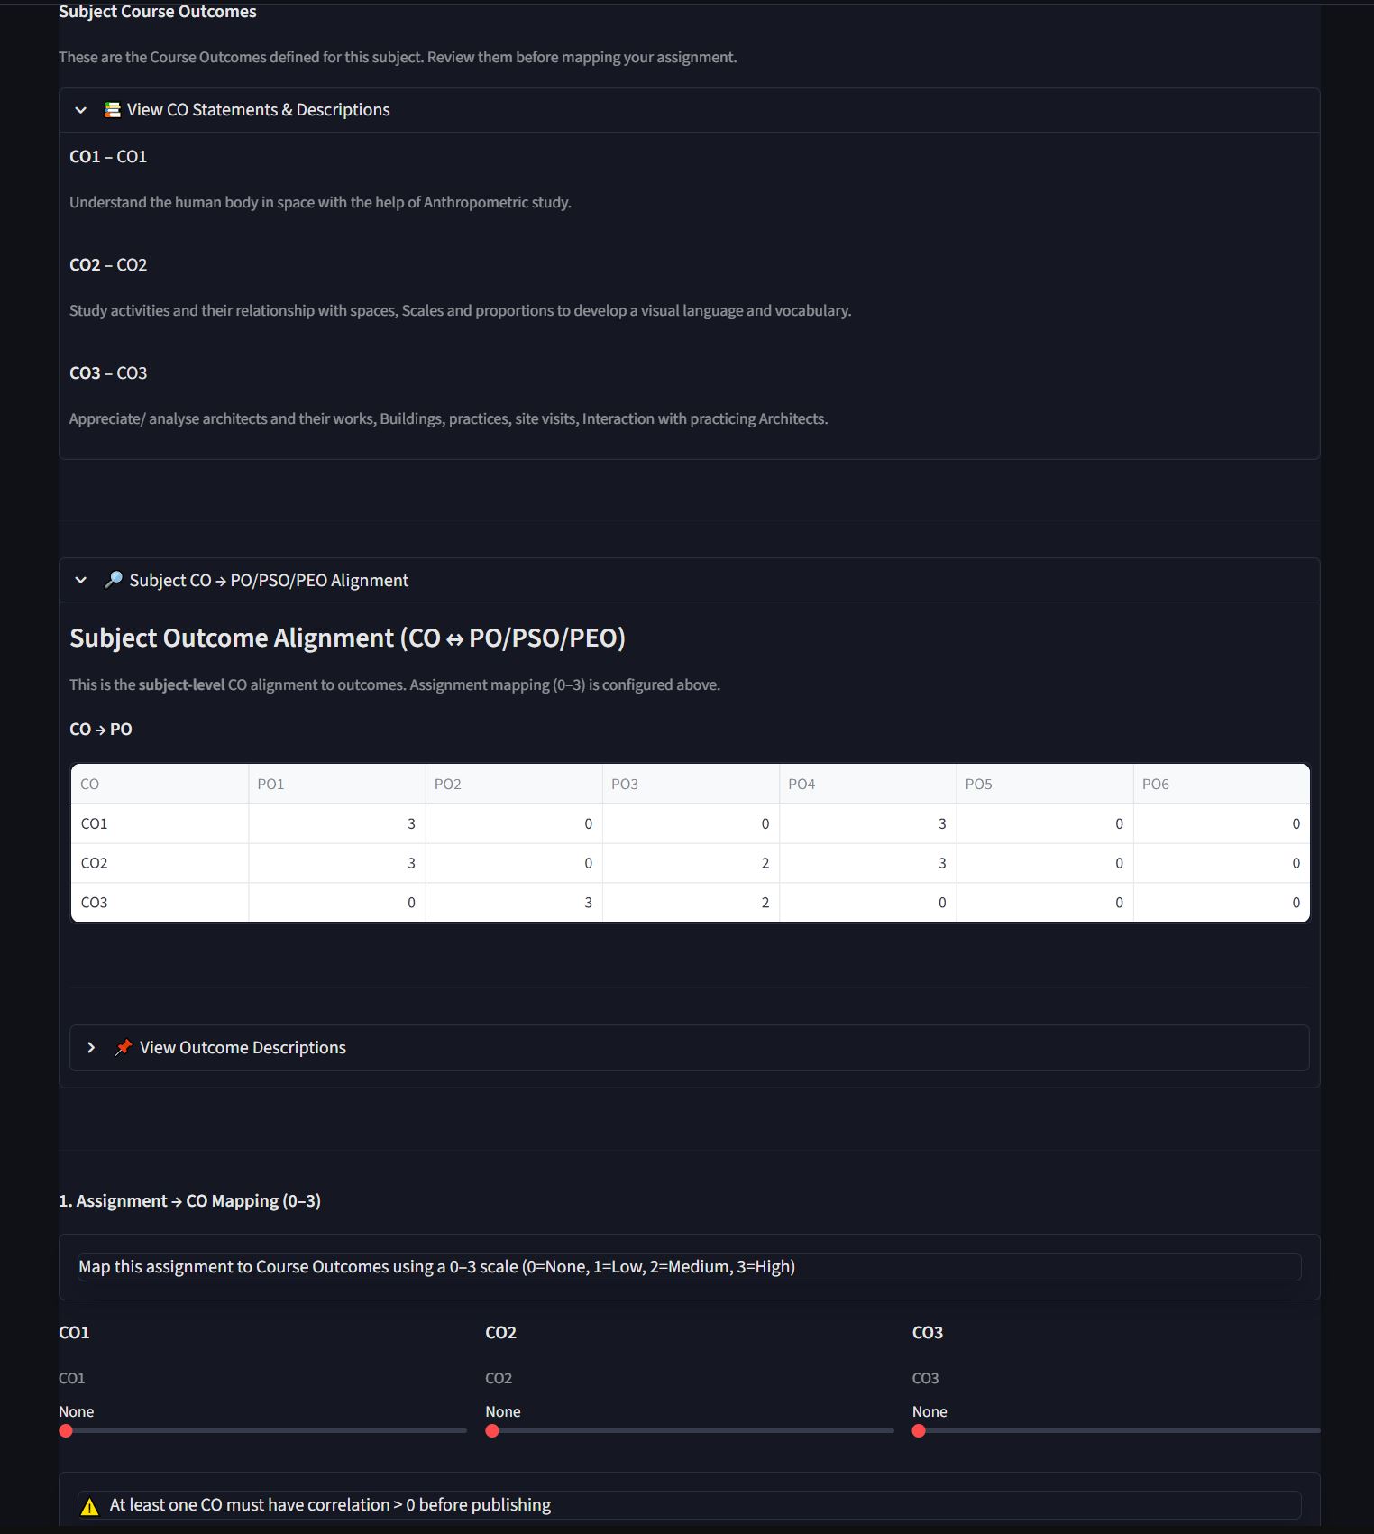This screenshot has height=1534, width=1374.
Task: Click the CO1 slider handle set to None
Action: coord(66,1430)
